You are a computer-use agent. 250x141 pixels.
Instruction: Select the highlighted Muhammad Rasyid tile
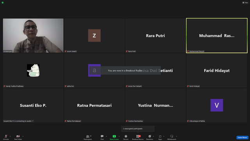(x=217, y=36)
